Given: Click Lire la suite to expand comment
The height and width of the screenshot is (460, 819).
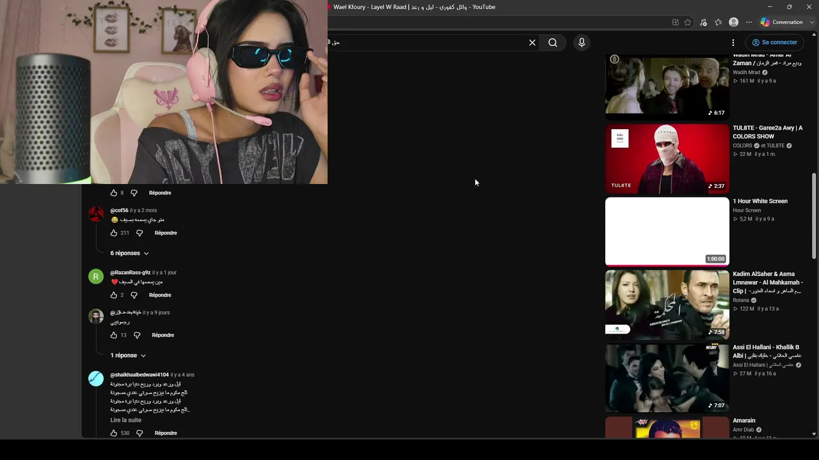Looking at the screenshot, I should [126, 420].
